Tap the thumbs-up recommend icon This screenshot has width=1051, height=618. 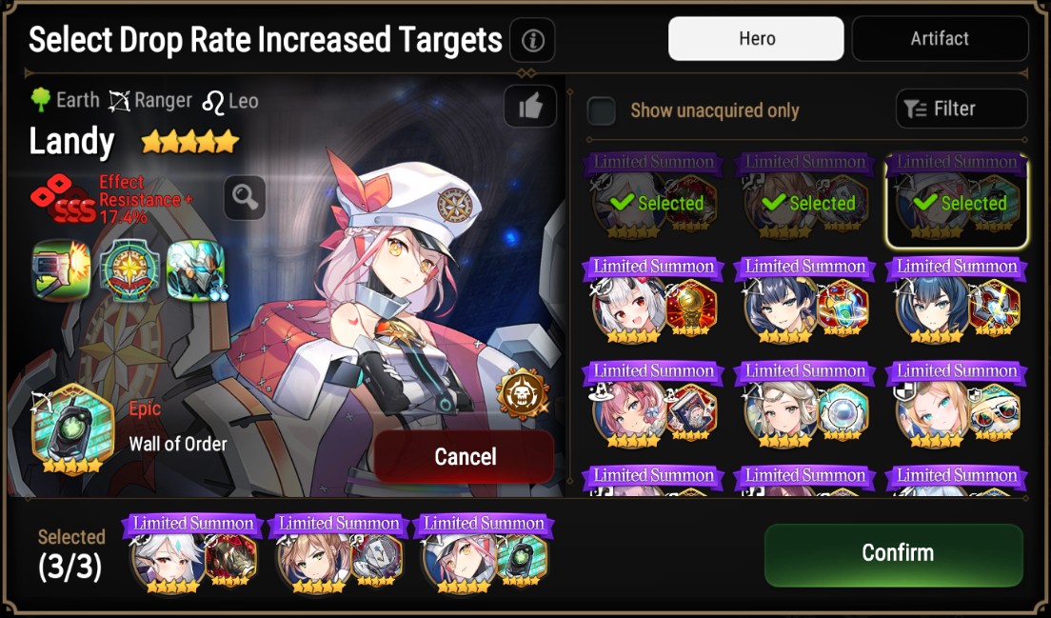click(530, 106)
